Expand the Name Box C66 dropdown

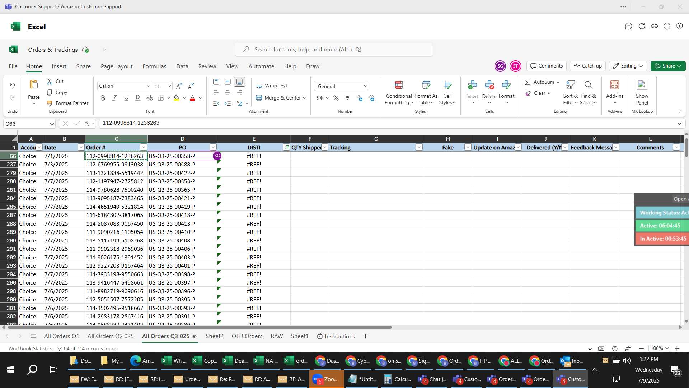tap(52, 124)
